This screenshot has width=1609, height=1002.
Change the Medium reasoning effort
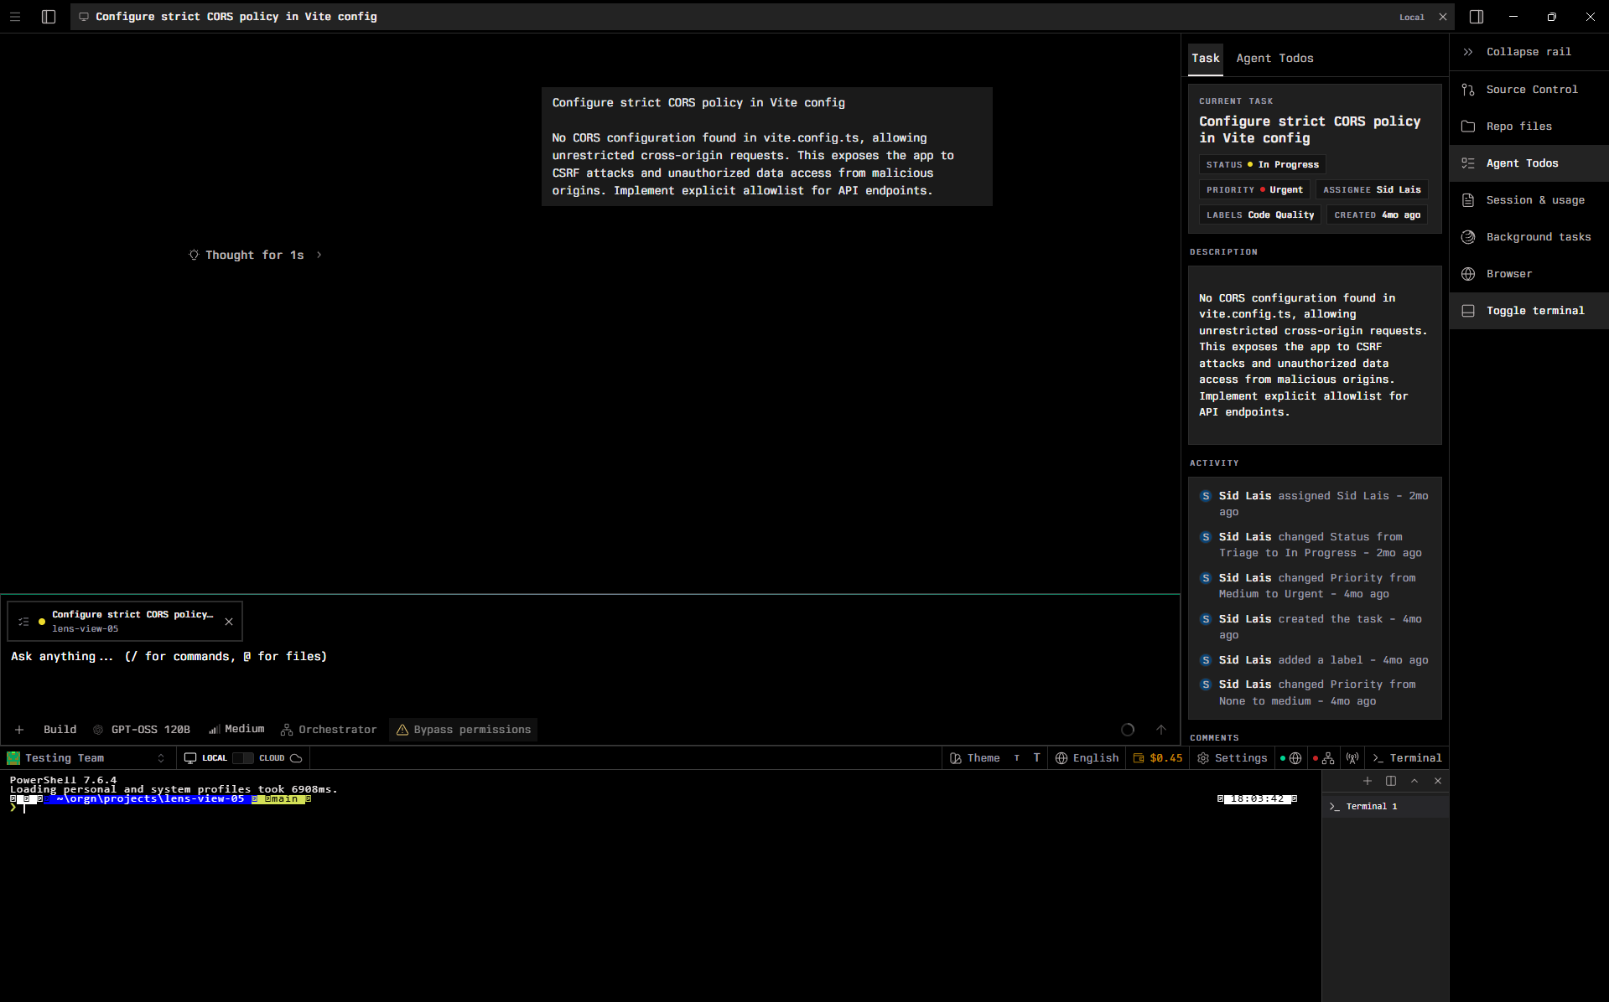237,730
